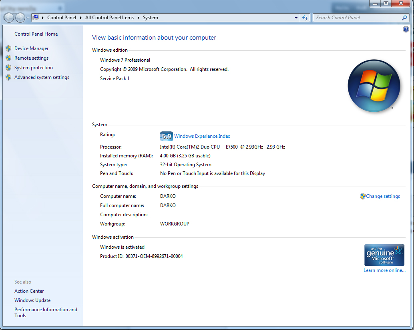Expand the arrow after All Control Panel Items
Image resolution: width=414 pixels, height=330 pixels.
coord(139,18)
